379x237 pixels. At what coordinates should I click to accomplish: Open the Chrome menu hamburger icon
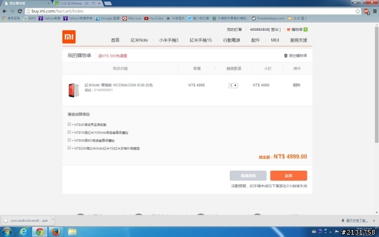(x=375, y=11)
